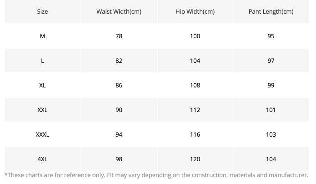The image size is (316, 184).
Task: Select the Hip Width(cm) header cell
Action: point(195,11)
